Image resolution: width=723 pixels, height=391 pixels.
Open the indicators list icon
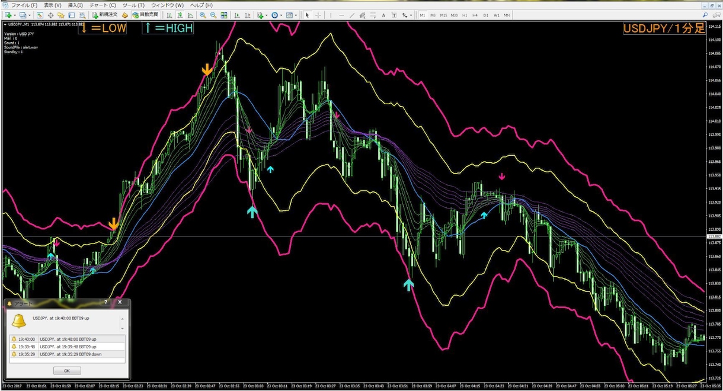click(x=260, y=15)
